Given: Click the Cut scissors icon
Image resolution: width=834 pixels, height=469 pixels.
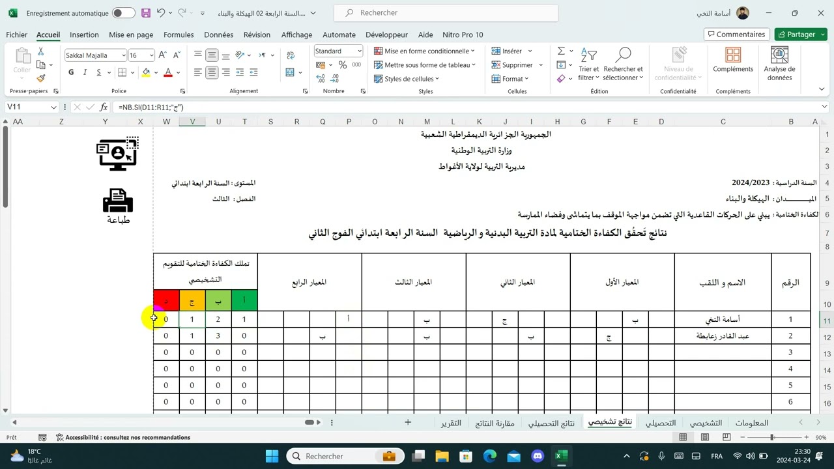Looking at the screenshot, I should click(41, 51).
